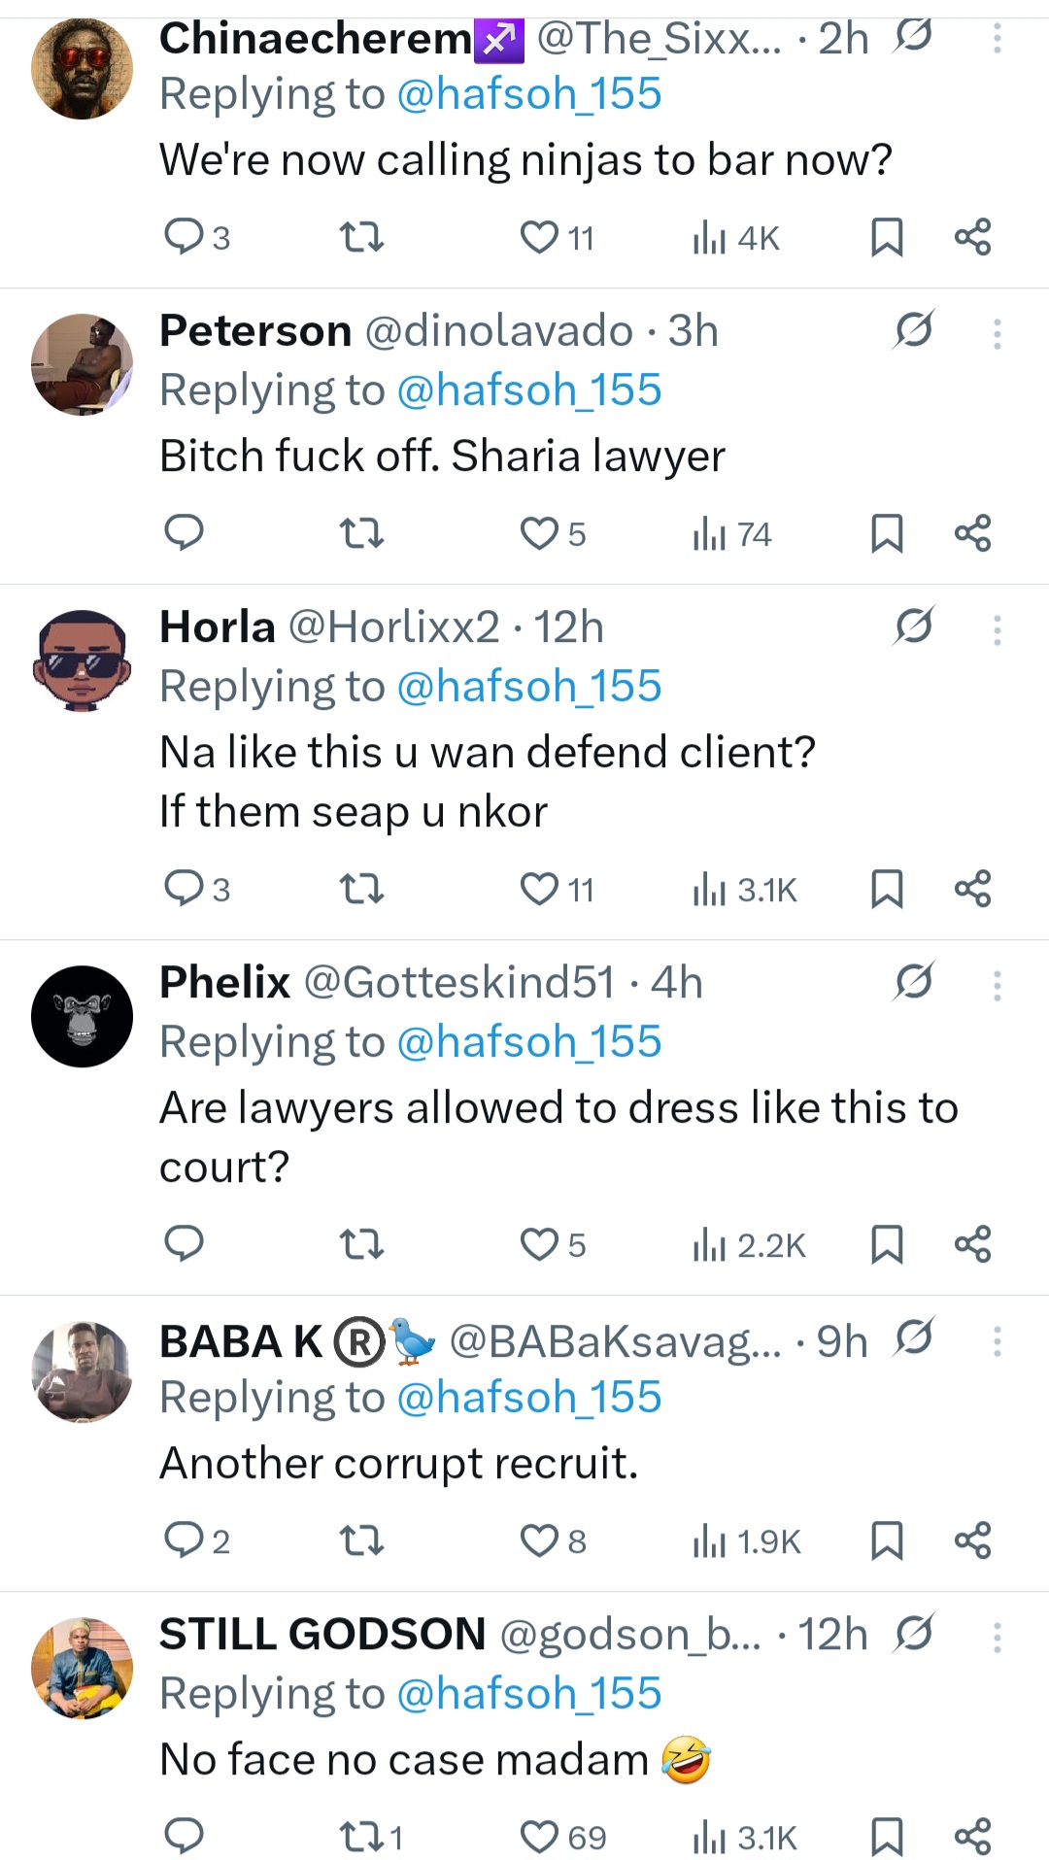Share Chinaecherem's tweet

point(972,237)
